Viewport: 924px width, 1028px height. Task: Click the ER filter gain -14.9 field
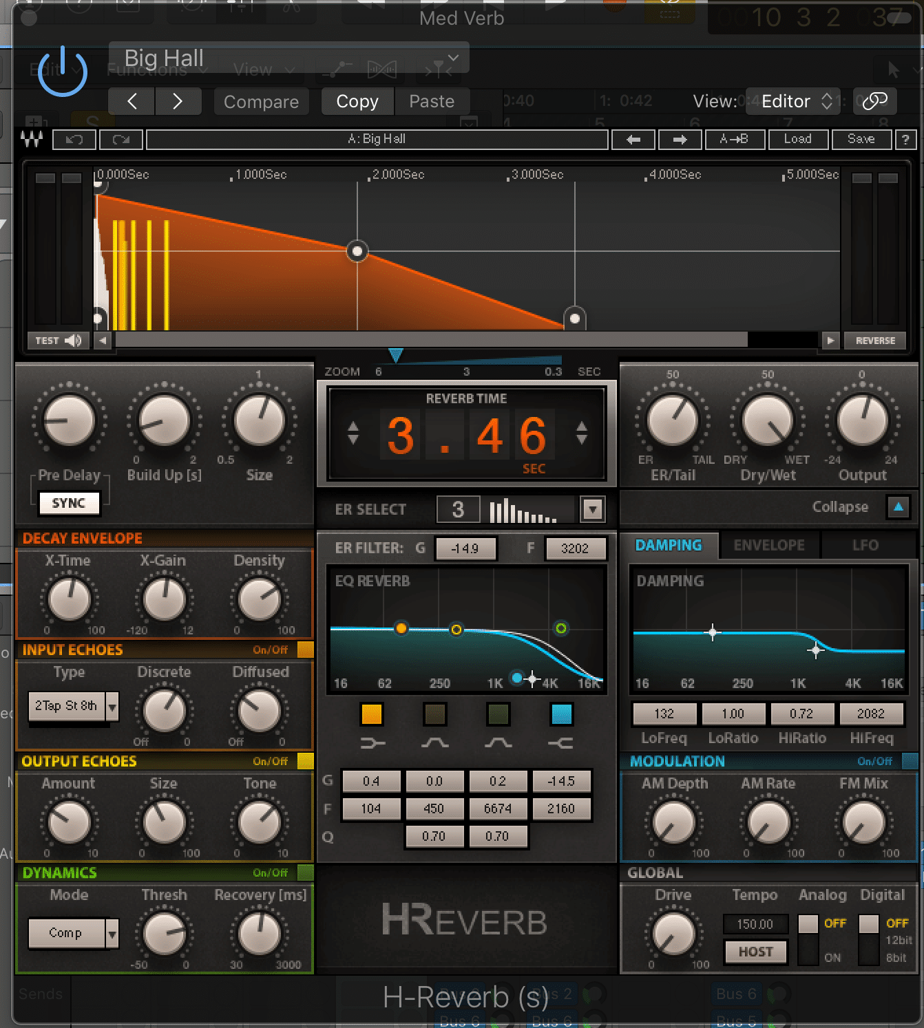[465, 548]
